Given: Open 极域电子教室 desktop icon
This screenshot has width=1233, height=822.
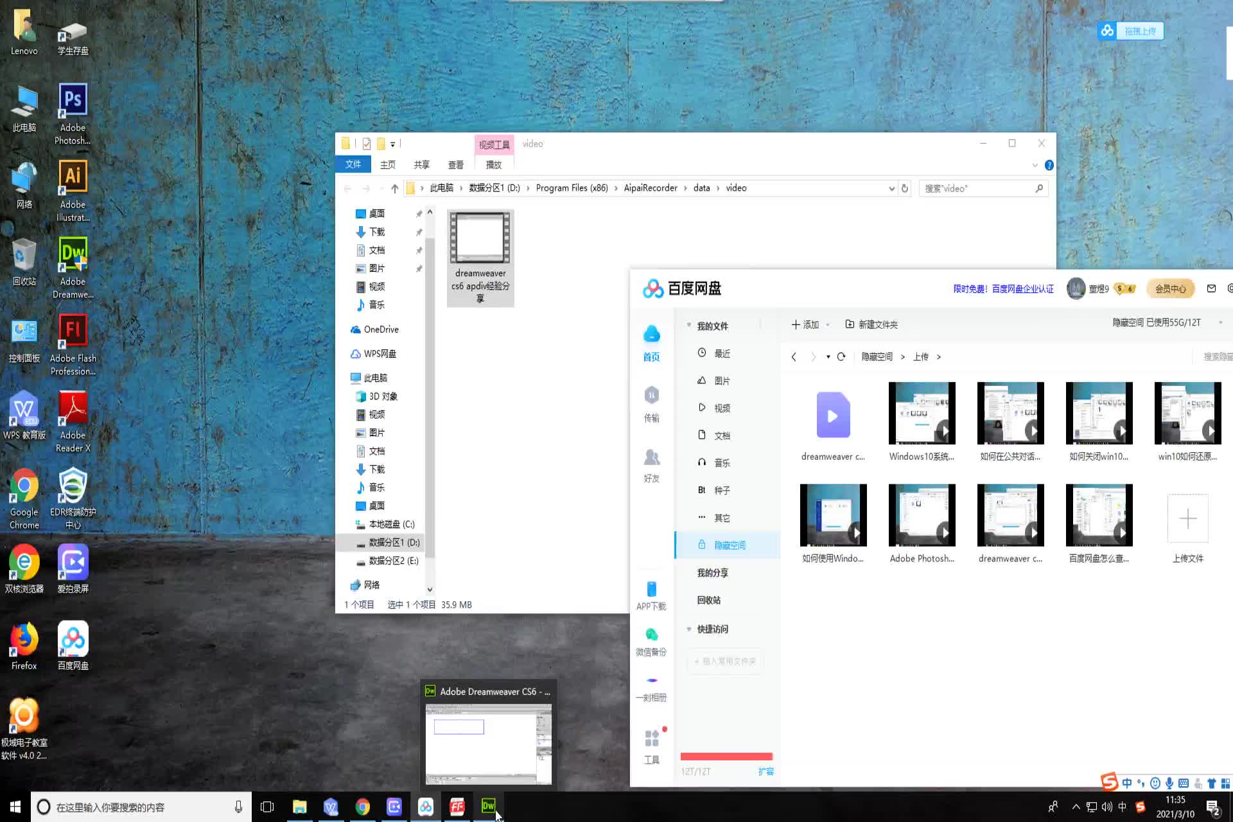Looking at the screenshot, I should point(24,730).
